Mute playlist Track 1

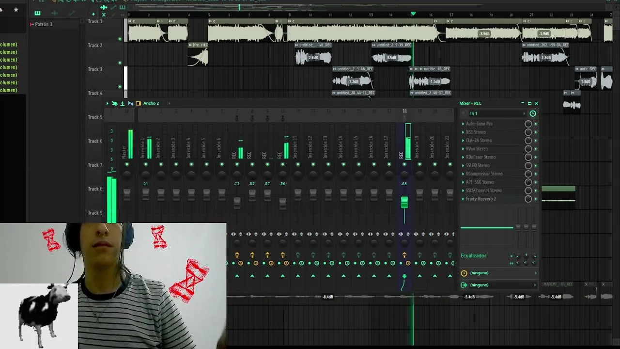coord(120,39)
